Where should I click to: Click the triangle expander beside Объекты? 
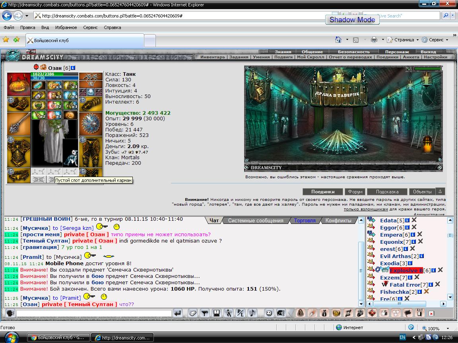click(440, 191)
